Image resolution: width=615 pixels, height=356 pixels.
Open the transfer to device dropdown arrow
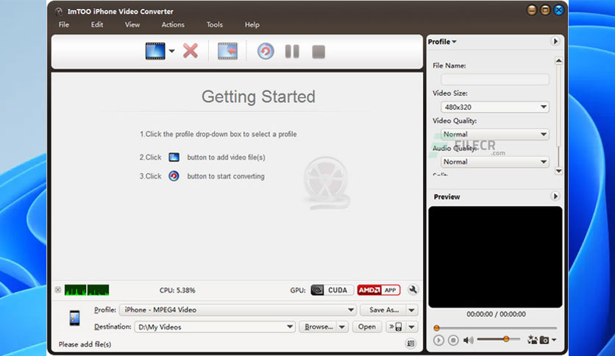[x=412, y=327]
